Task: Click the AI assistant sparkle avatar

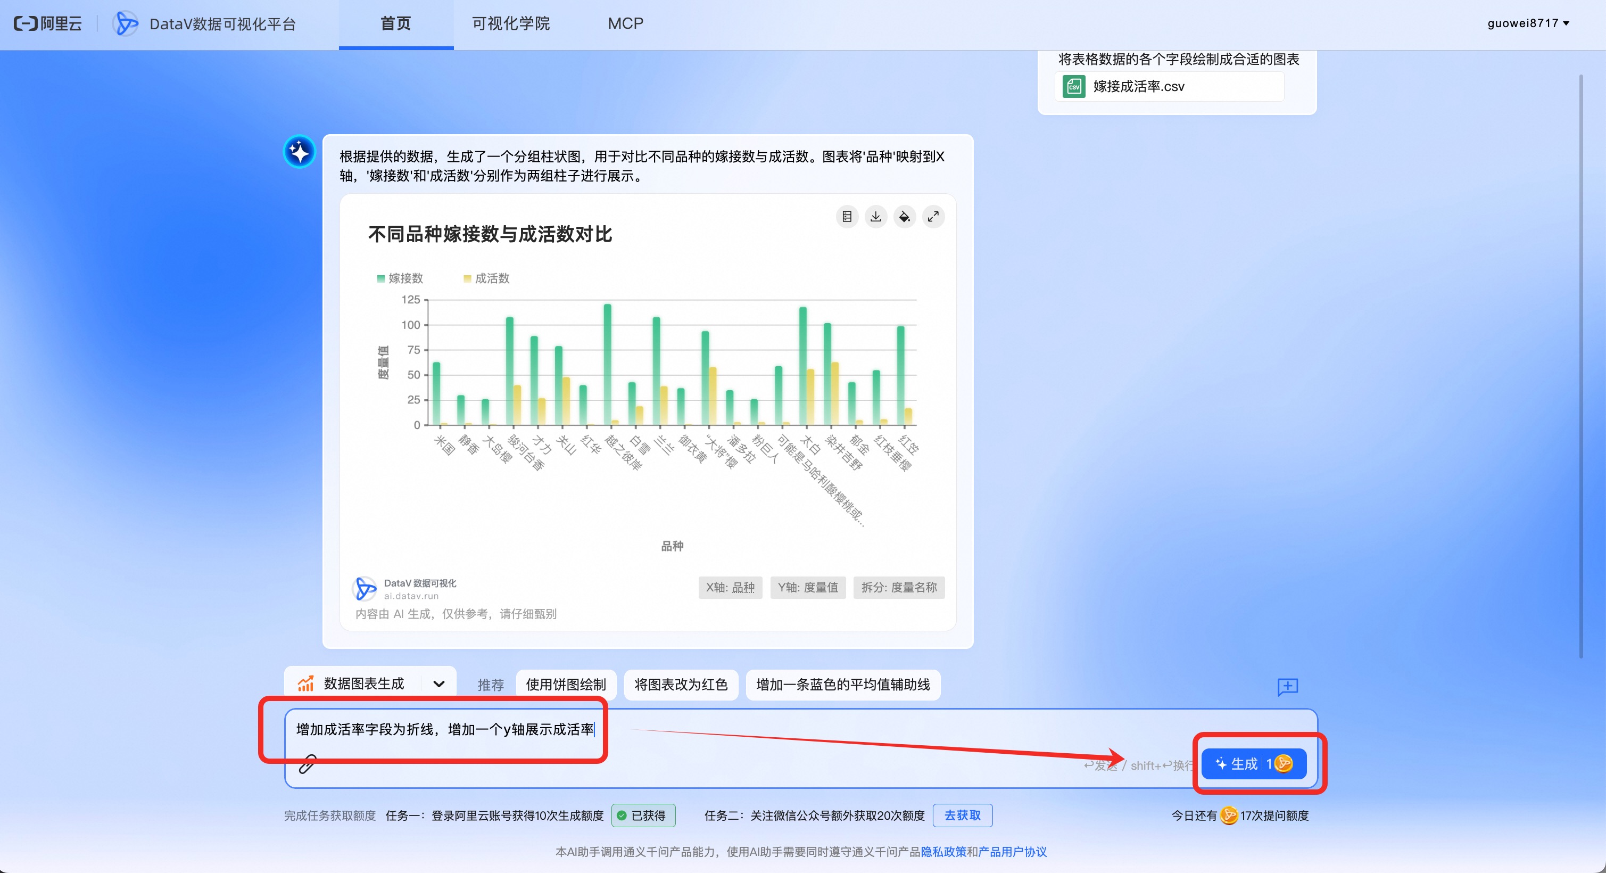Action: click(x=299, y=152)
